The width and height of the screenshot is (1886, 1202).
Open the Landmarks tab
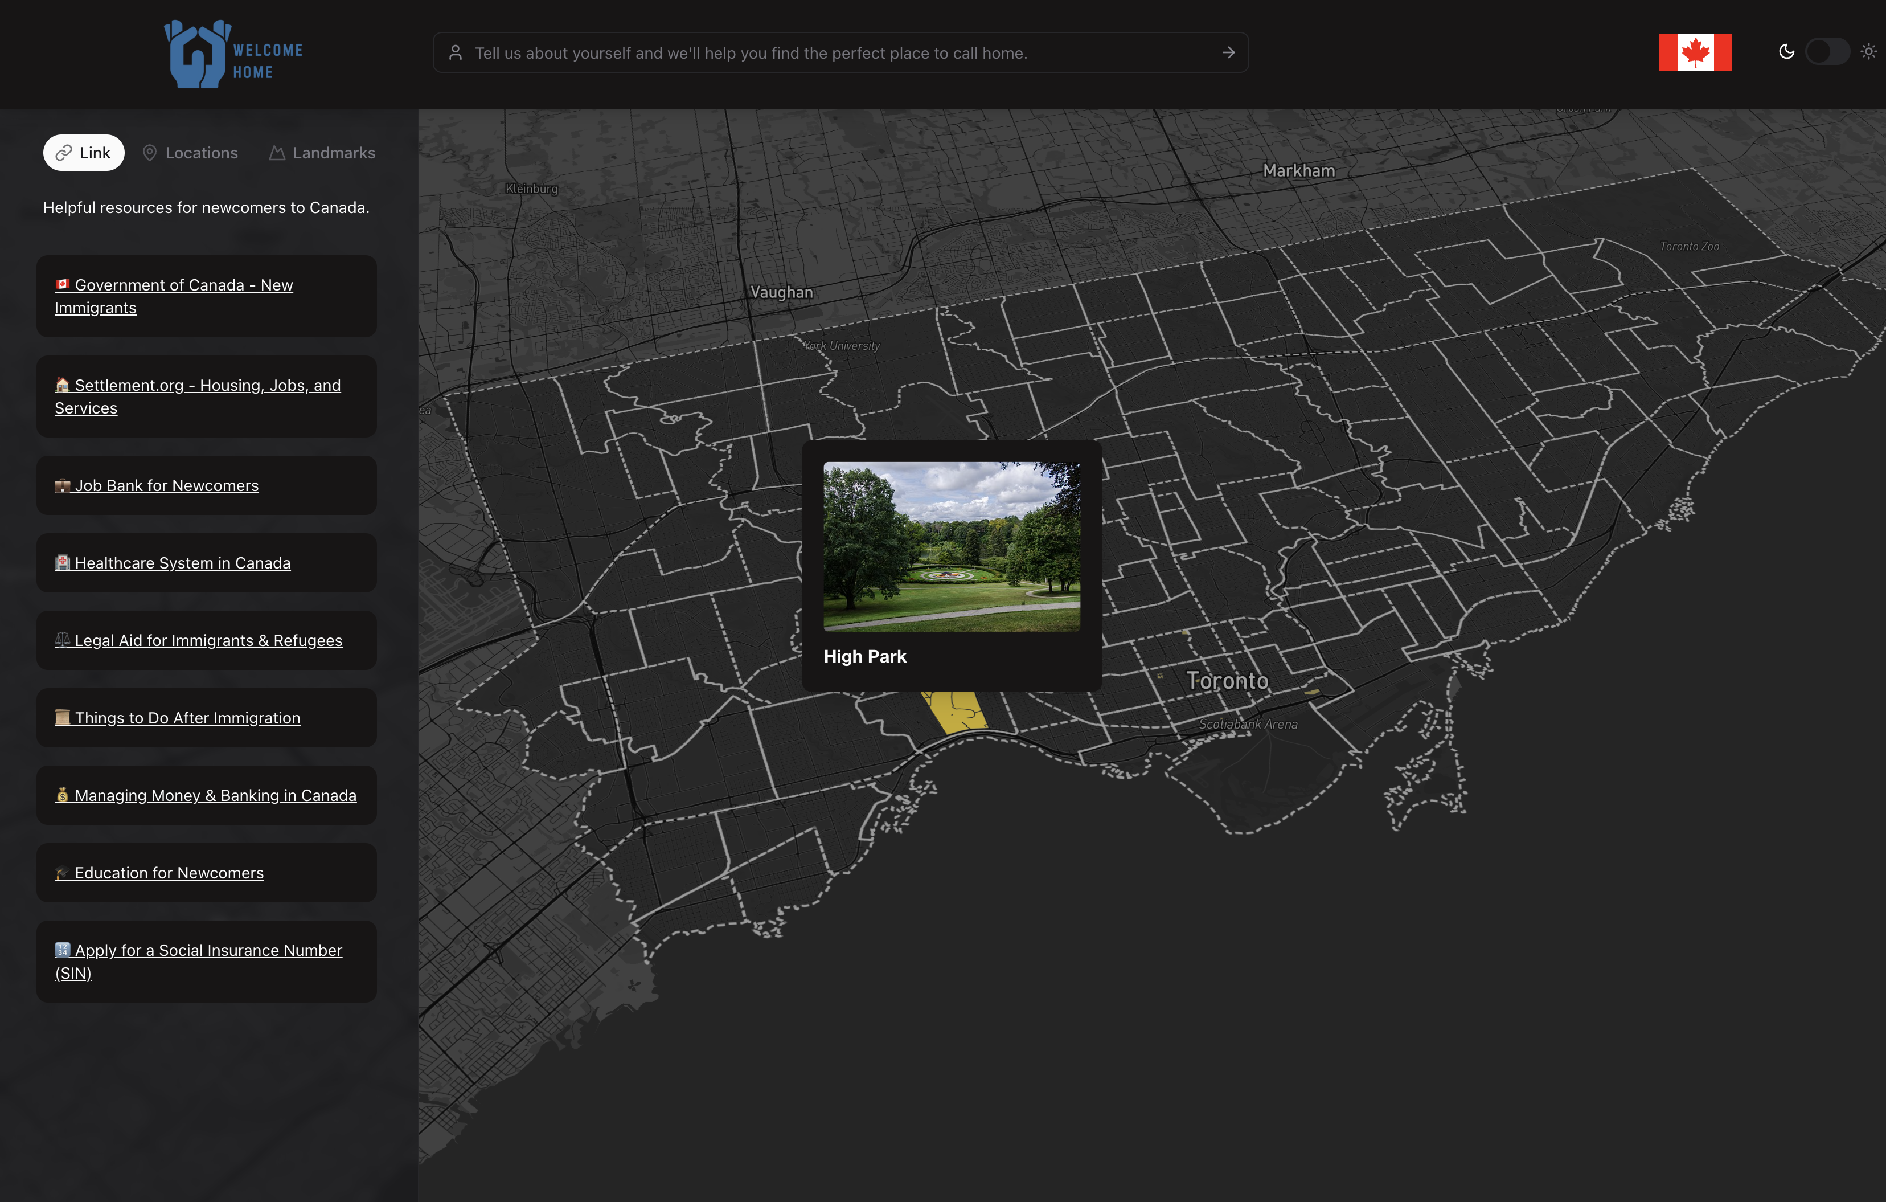tap(322, 153)
